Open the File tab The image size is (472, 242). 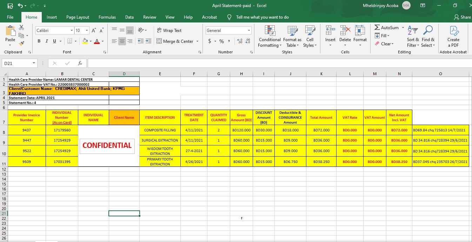coord(10,17)
